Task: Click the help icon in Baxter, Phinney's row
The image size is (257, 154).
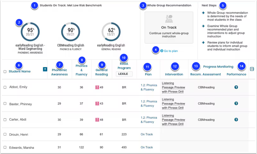Action: [236, 103]
